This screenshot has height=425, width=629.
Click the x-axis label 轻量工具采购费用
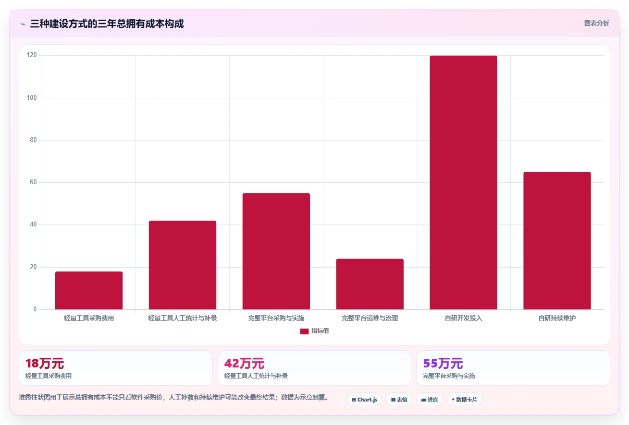tap(89, 318)
